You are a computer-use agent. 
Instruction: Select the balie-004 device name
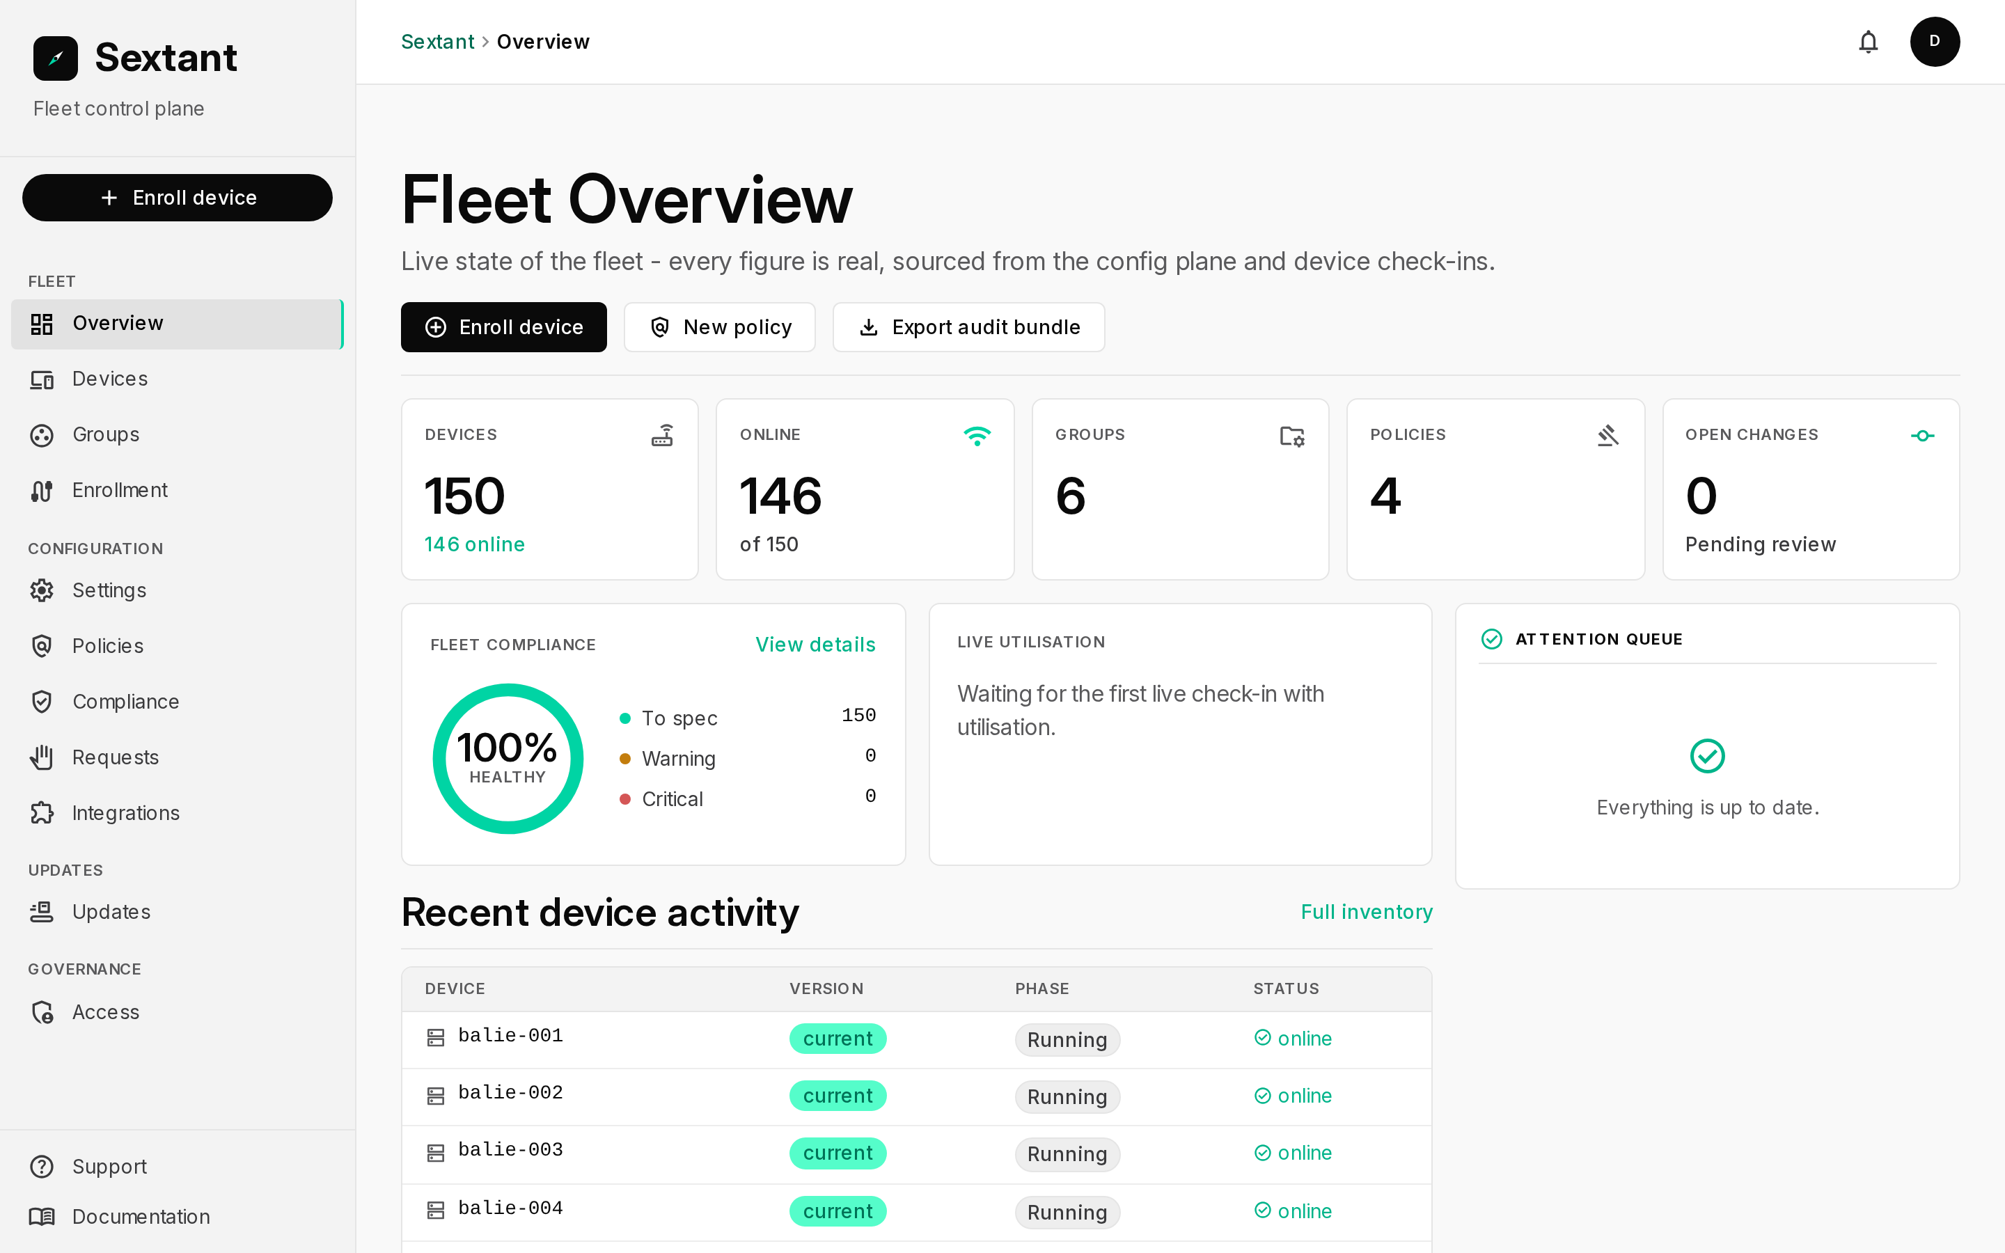pos(510,1208)
